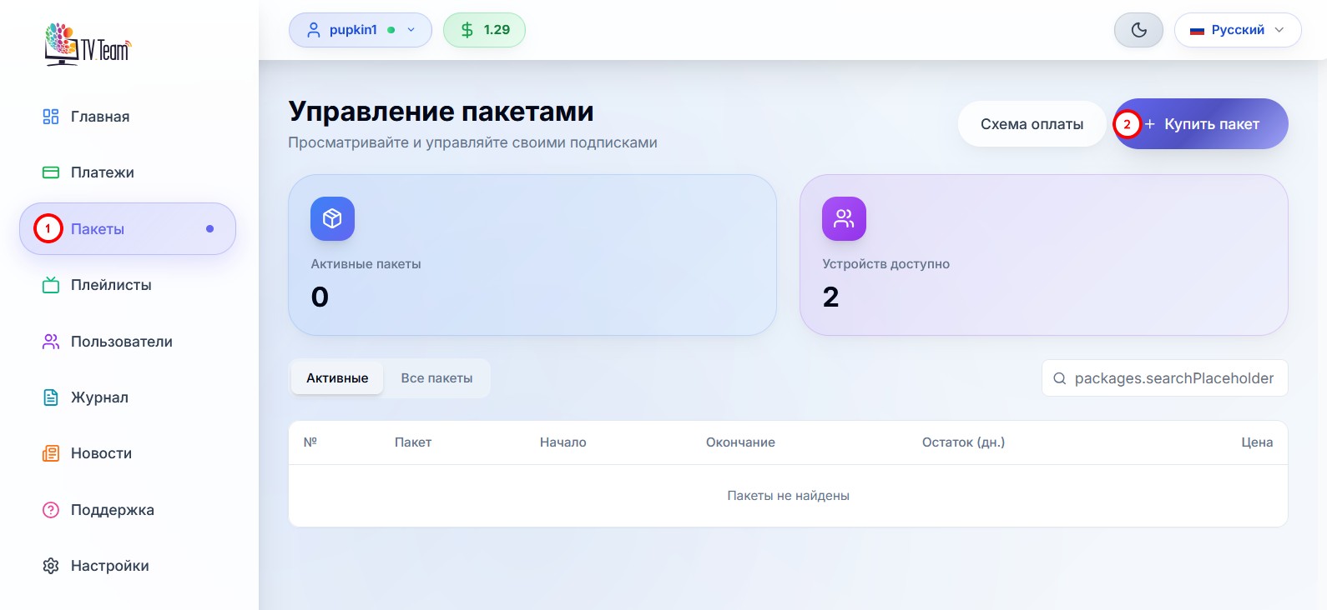Image resolution: width=1327 pixels, height=610 pixels.
Task: Open Главная via dashboard grid icon
Action: (51, 117)
